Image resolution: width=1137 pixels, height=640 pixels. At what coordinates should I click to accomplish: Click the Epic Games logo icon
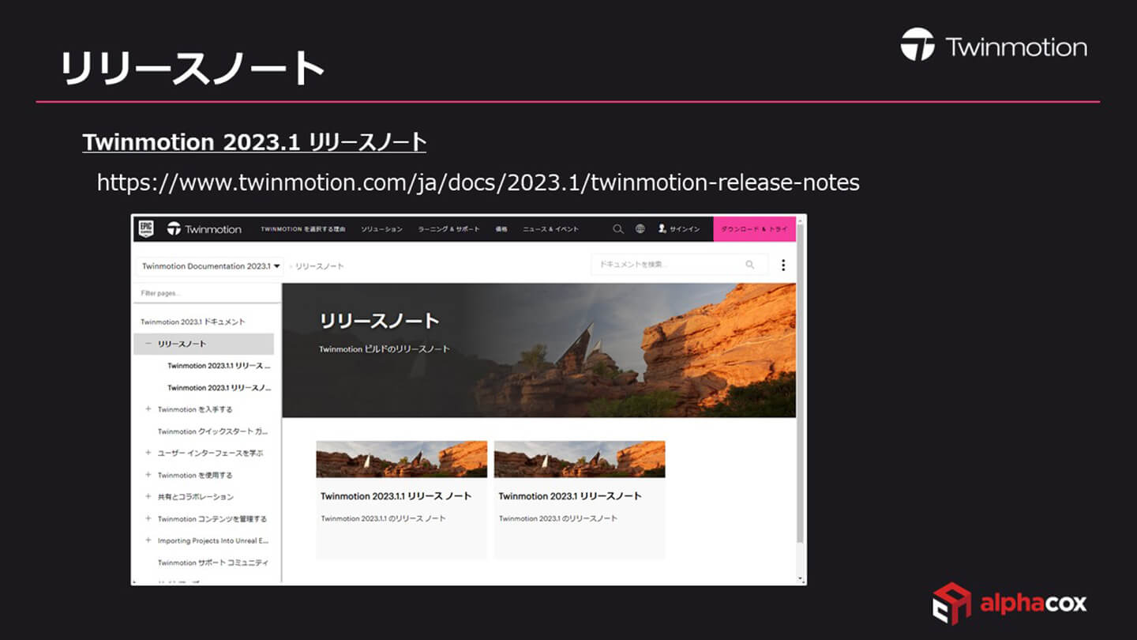pos(146,228)
